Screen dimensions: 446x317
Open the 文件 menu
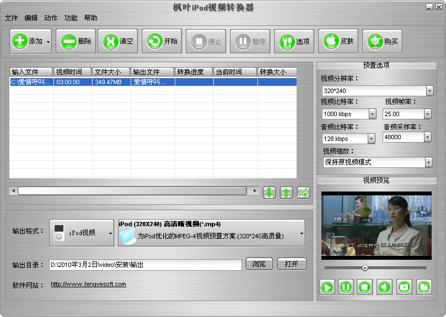12,18
